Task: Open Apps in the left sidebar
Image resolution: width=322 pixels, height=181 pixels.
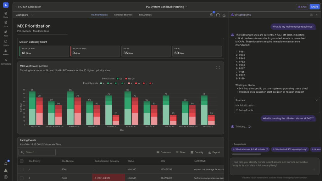Action: 6,33
